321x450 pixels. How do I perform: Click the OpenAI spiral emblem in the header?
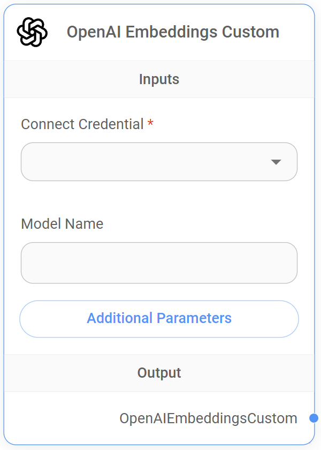[x=31, y=32]
